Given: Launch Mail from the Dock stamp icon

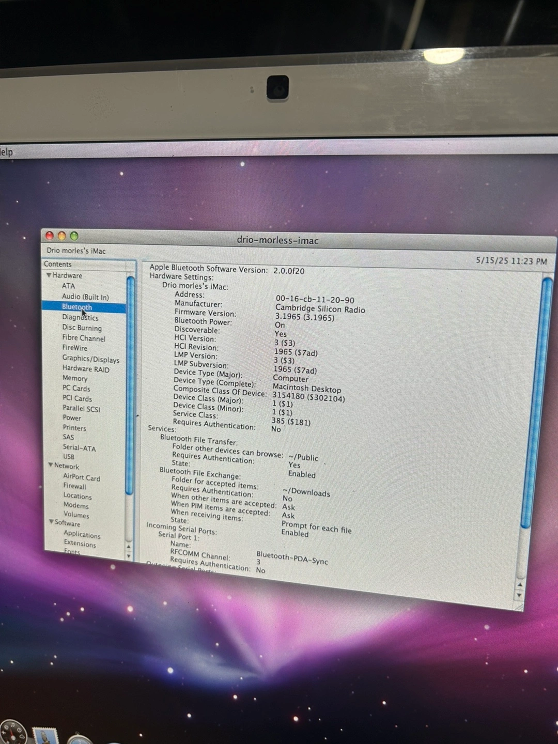Looking at the screenshot, I should coord(45,736).
